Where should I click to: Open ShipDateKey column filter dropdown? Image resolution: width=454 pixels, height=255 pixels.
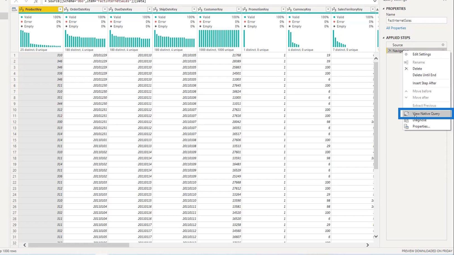point(194,9)
